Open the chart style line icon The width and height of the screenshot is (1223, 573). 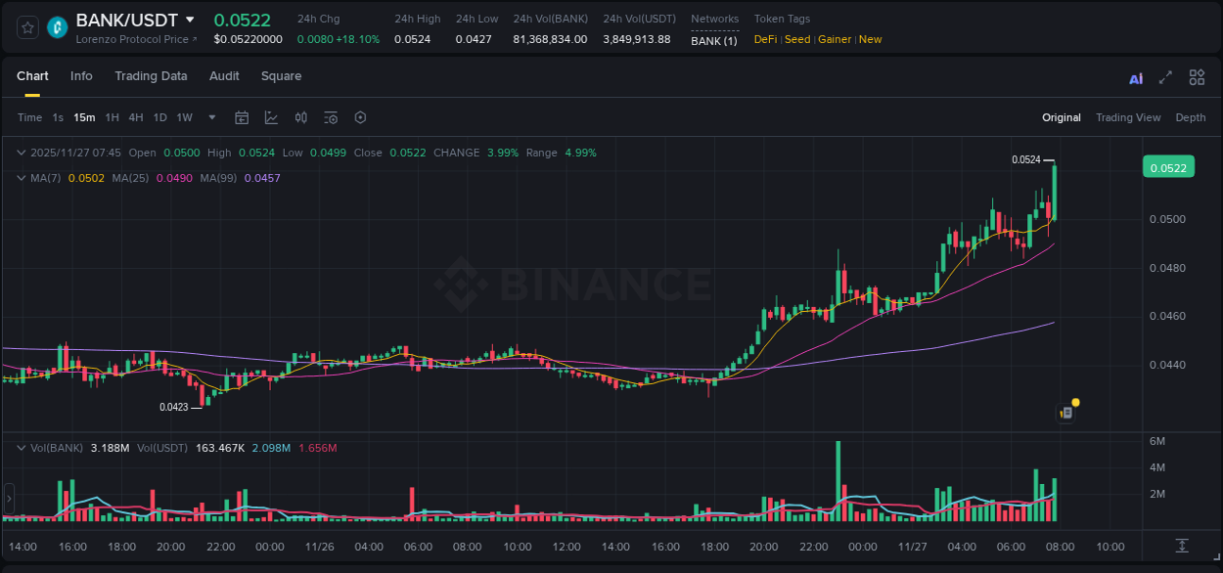(270, 117)
